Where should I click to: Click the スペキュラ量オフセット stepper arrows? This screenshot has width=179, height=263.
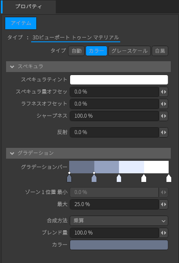(x=163, y=92)
